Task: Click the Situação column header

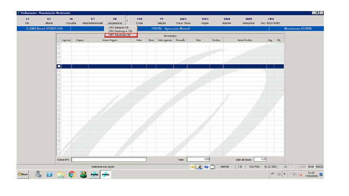Action: click(180, 40)
